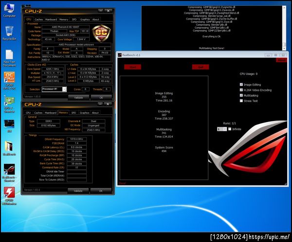Screen dimensions: 292x242
Task: Minimize the lower CPU-Z window
Action: click(100, 104)
